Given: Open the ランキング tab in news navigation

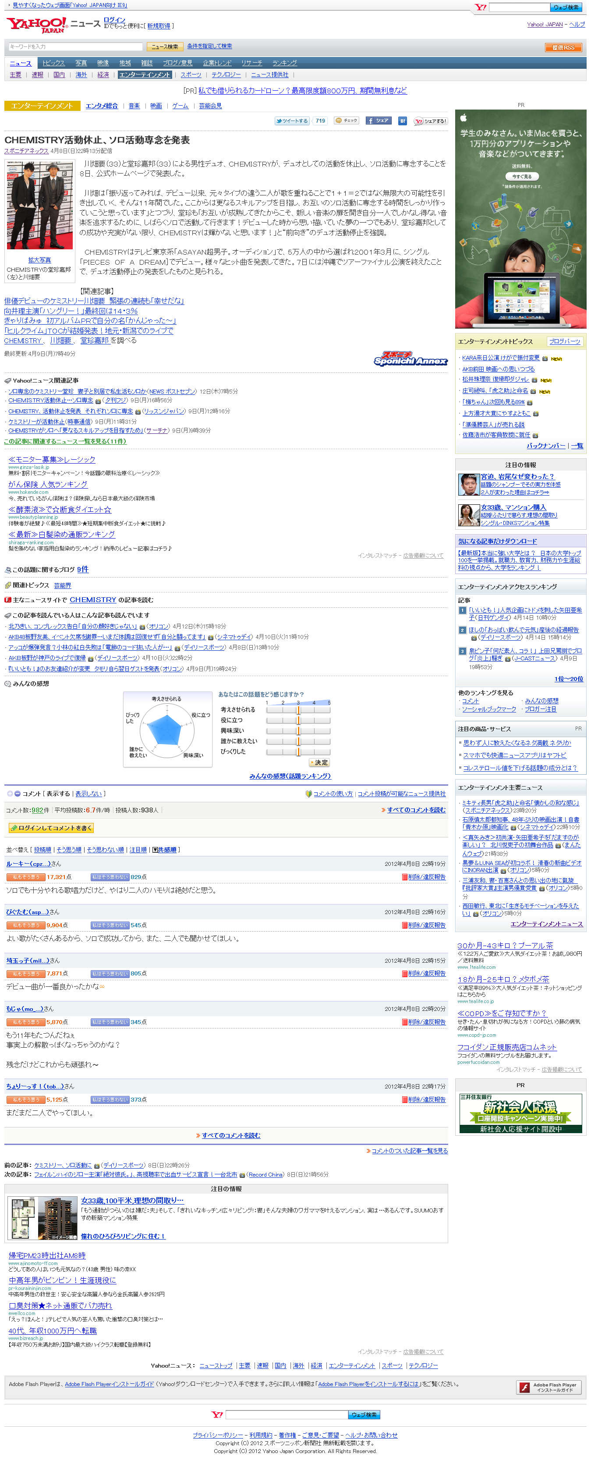Looking at the screenshot, I should tap(285, 63).
